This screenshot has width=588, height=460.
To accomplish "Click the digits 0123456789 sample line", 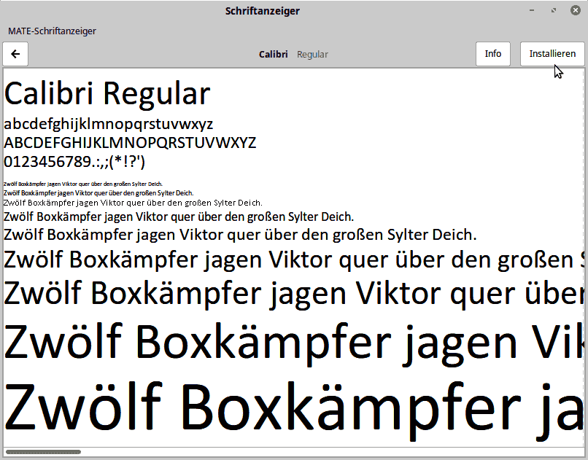I will tap(74, 162).
